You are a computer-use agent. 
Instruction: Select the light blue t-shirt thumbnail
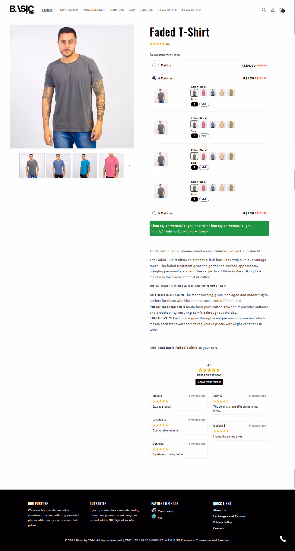click(x=85, y=165)
